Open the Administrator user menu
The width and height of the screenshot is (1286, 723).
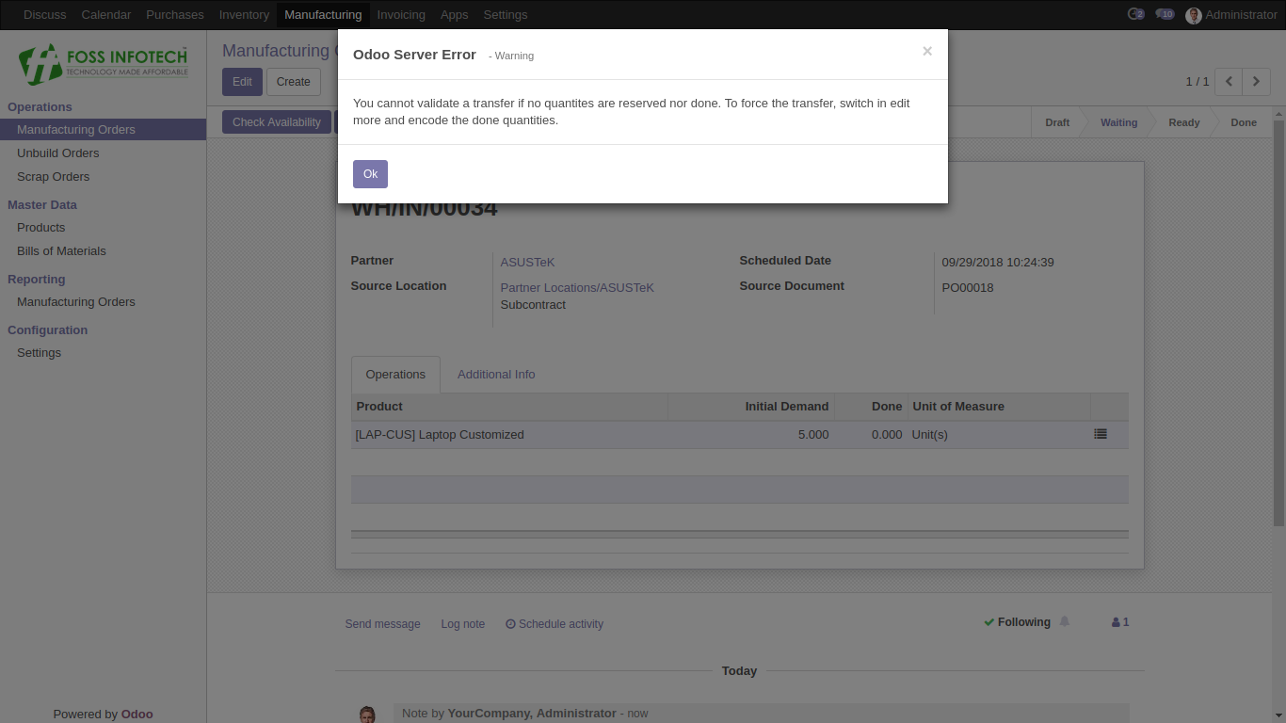pos(1231,15)
